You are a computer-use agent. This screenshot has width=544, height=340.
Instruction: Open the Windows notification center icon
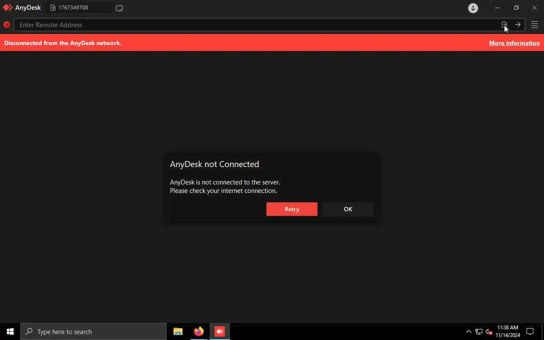click(x=530, y=331)
